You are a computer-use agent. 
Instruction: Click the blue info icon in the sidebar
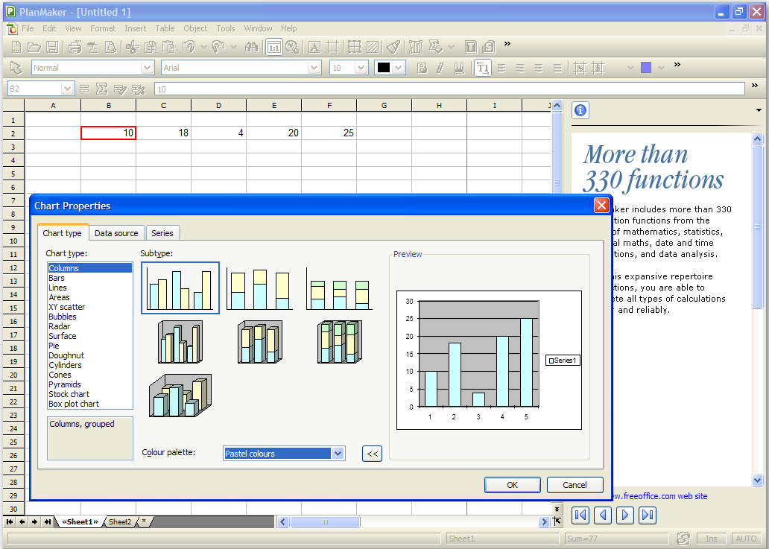[580, 110]
